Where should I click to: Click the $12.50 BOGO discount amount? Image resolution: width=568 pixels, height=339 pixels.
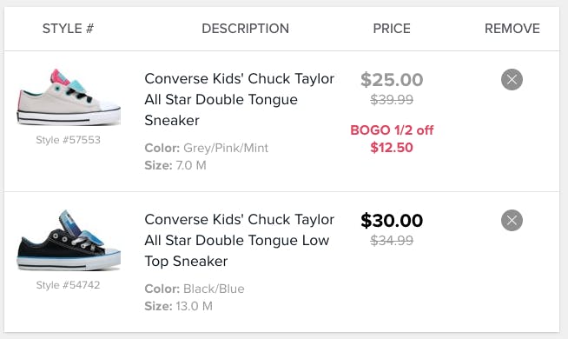pos(392,147)
